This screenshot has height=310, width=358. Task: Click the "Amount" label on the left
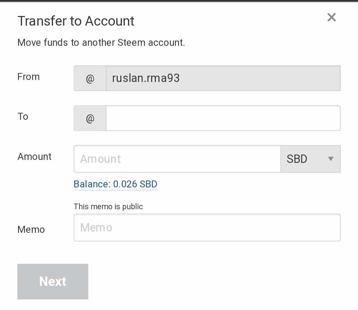34,156
